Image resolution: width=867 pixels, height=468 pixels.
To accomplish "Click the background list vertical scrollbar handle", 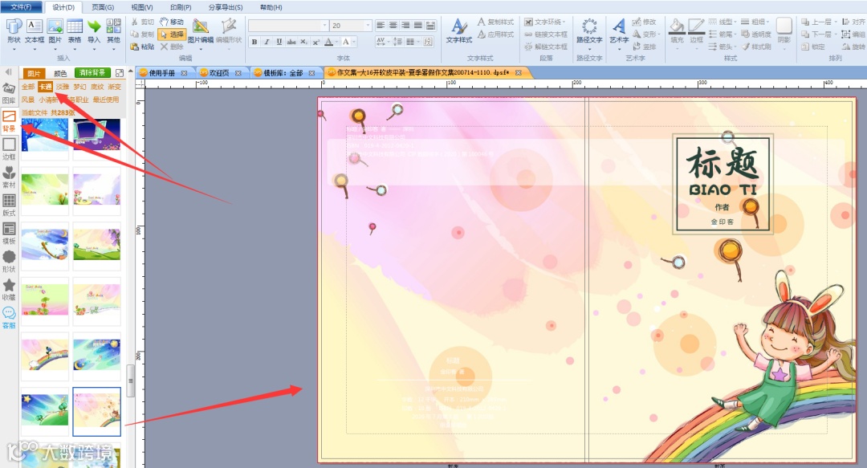I will [131, 381].
